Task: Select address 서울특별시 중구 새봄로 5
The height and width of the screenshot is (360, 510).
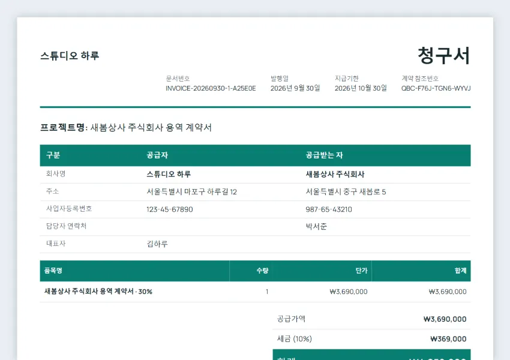Action: click(x=346, y=192)
